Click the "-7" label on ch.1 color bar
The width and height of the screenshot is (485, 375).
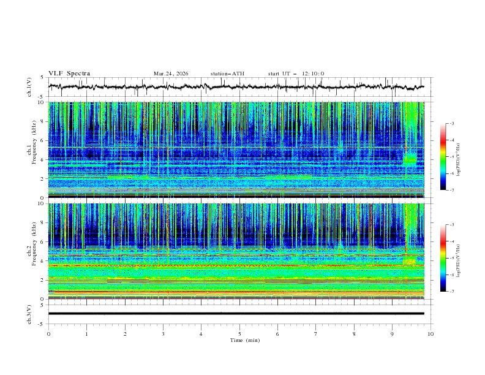click(x=451, y=190)
